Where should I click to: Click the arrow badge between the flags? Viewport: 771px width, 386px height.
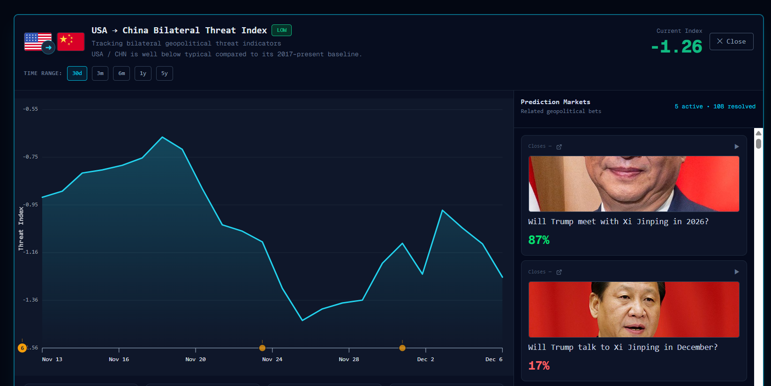[48, 47]
